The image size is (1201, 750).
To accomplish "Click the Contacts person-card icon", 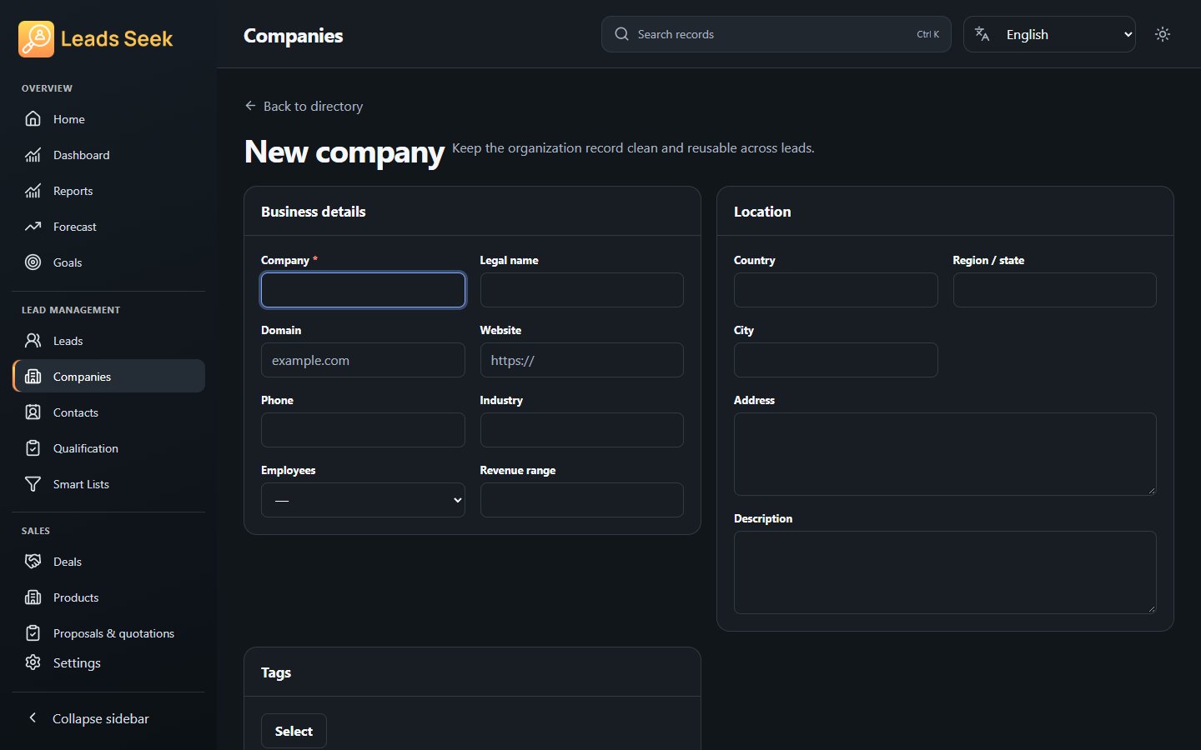I will coord(33,412).
